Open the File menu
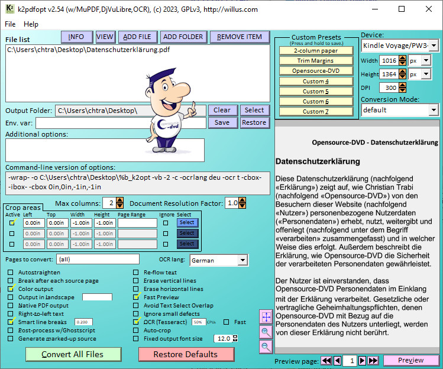 pos(10,24)
